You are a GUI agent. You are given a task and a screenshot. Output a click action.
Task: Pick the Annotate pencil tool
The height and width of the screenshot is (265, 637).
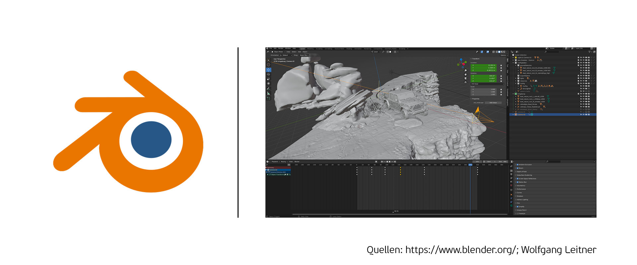pos(268,88)
